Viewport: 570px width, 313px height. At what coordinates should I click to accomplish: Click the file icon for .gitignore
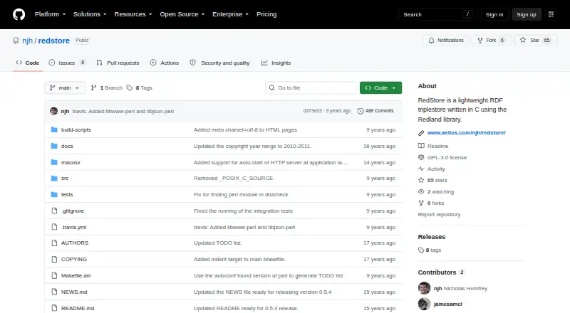coord(54,211)
